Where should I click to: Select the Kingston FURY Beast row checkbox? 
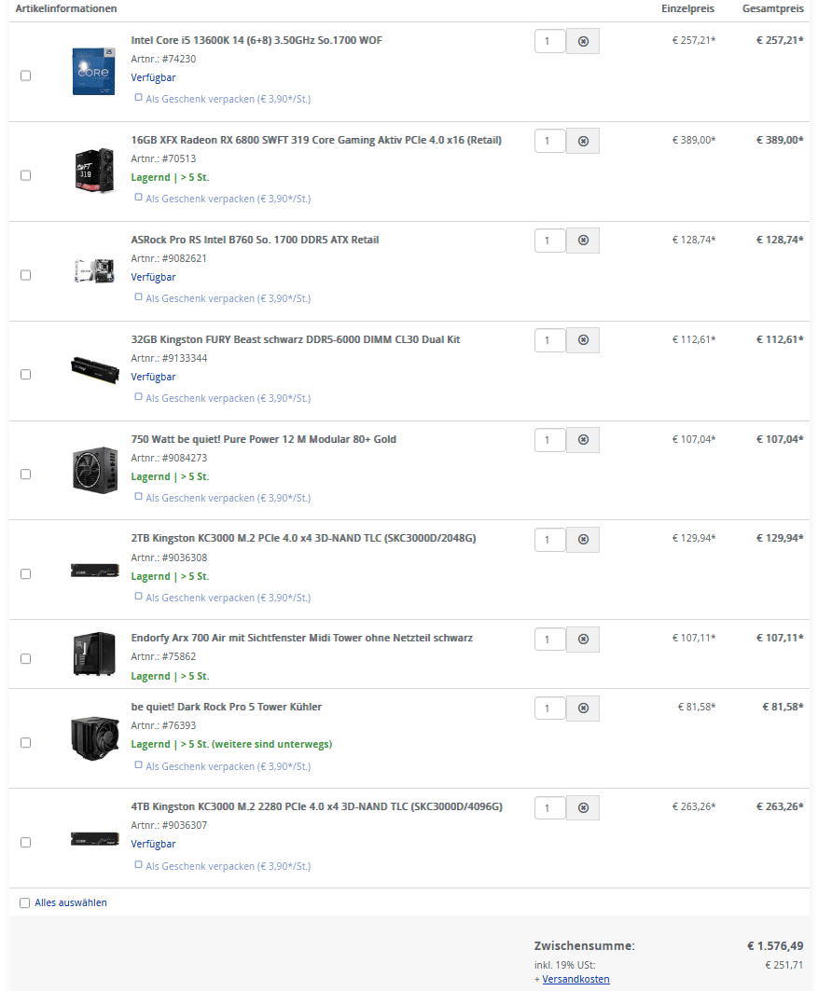(x=26, y=375)
